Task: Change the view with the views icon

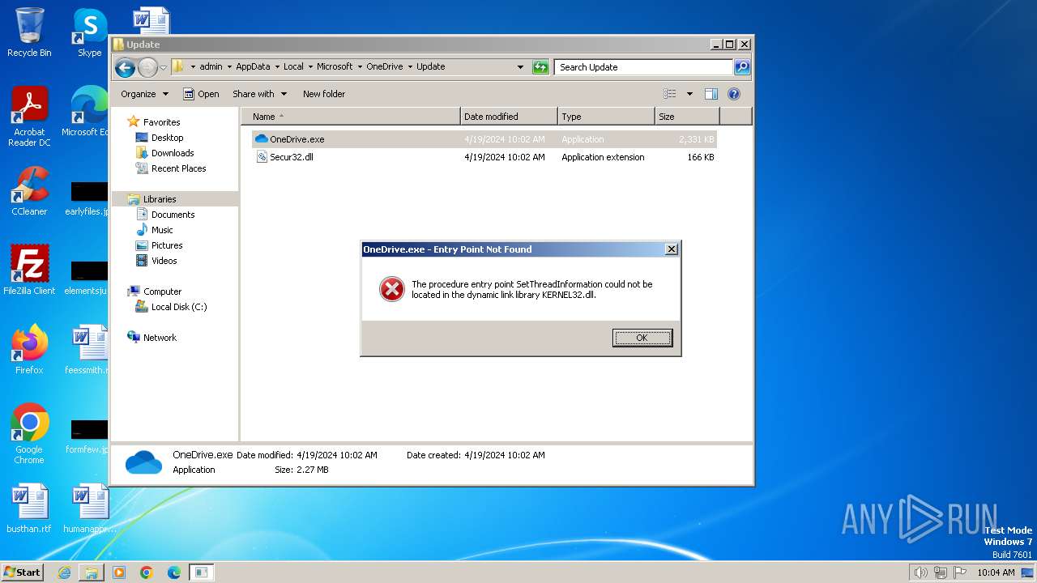Action: pos(670,94)
